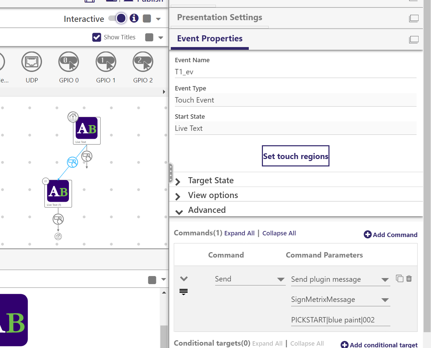
Task: Switch to the Event Properties tab
Action: 209,39
